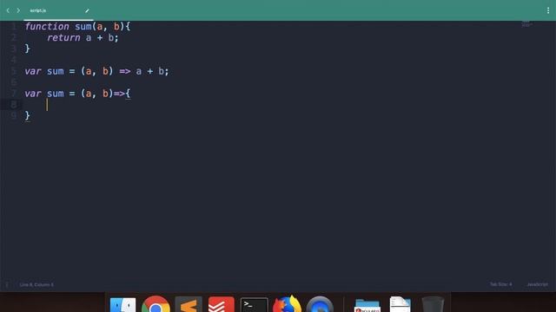
Task: Click line number 8 in the gutter
Action: 14,104
